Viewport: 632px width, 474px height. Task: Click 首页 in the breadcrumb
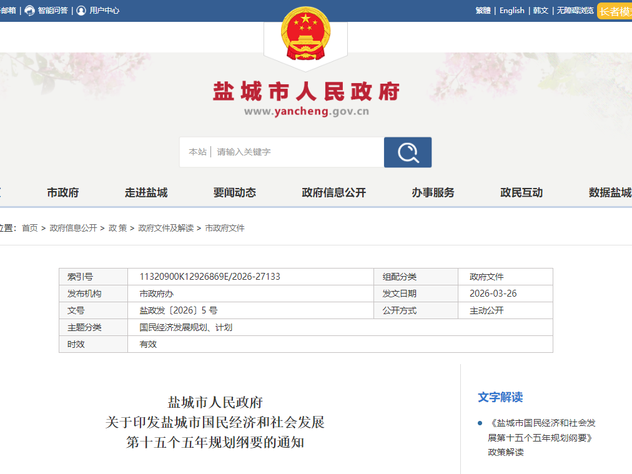[30, 228]
